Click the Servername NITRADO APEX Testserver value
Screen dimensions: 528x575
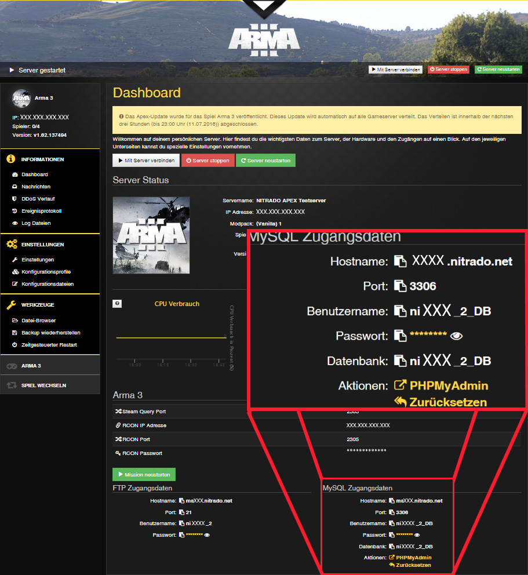point(291,201)
